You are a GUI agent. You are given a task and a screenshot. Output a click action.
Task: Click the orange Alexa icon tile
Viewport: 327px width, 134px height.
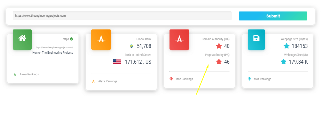(x=101, y=39)
